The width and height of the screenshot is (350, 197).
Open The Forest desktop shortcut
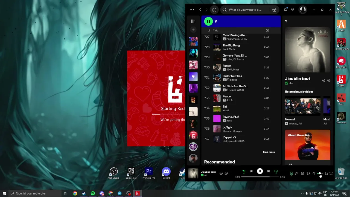(341, 118)
